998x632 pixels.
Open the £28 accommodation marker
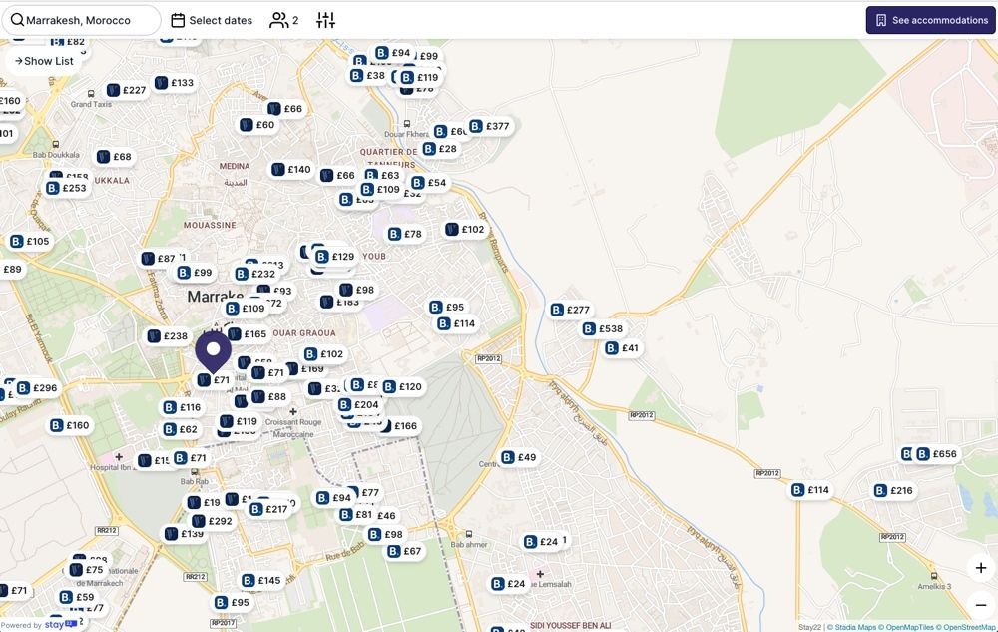point(440,149)
